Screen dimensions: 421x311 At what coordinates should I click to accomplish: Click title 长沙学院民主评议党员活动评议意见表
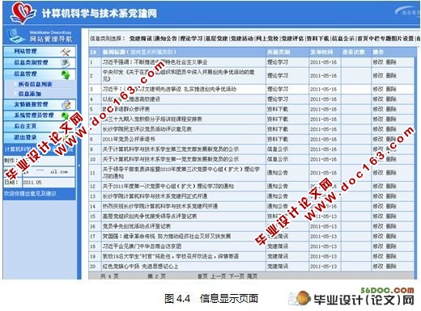[x=147, y=129]
